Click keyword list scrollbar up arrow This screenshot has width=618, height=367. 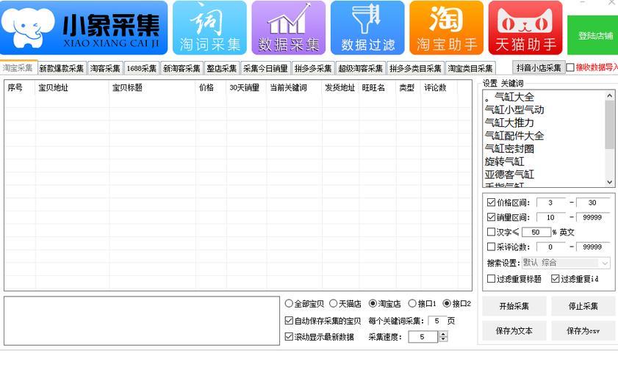click(610, 95)
